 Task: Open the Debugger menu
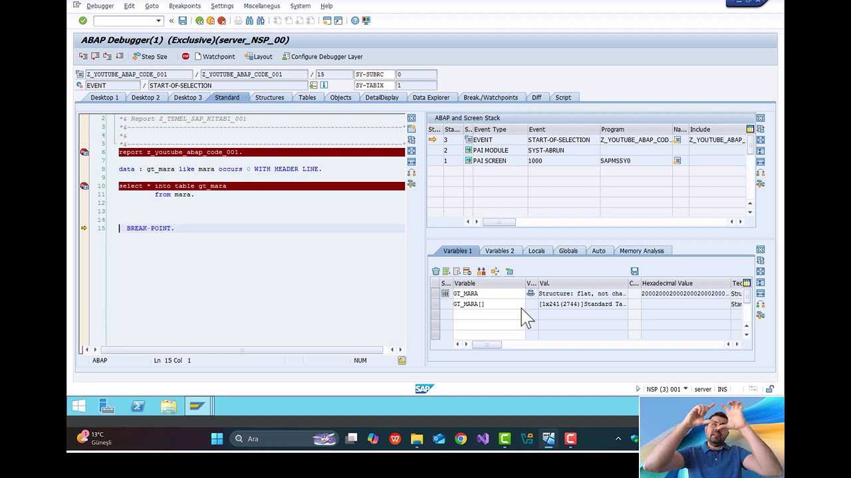pyautogui.click(x=100, y=6)
